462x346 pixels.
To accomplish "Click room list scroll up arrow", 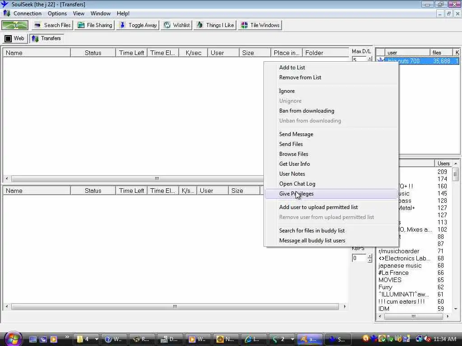I will point(456,164).
